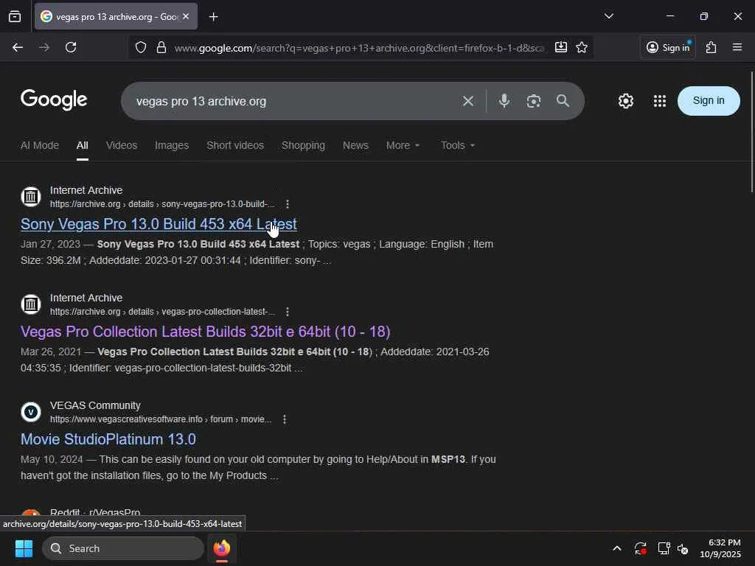
Task: Switch to News results tab
Action: tap(355, 145)
